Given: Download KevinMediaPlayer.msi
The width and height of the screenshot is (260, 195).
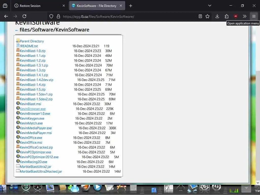Looking at the screenshot, I should click(36, 133).
